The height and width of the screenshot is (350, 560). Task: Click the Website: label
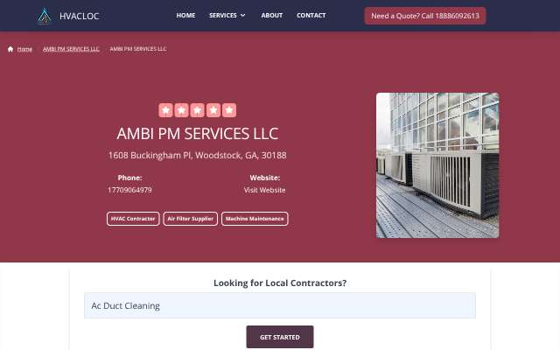[264, 178]
